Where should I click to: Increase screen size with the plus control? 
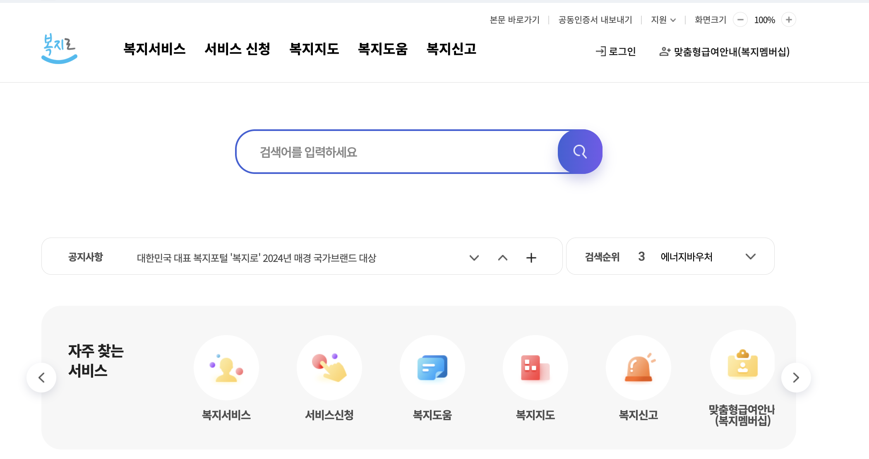point(789,19)
